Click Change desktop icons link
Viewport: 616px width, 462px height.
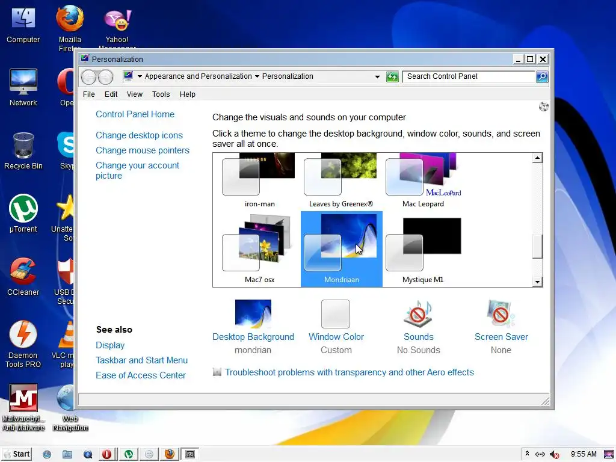pyautogui.click(x=140, y=135)
